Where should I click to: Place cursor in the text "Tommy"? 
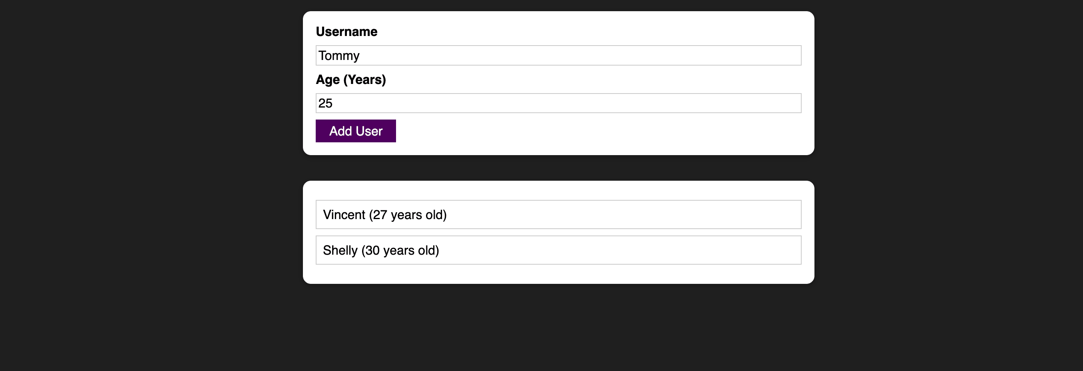click(x=339, y=56)
